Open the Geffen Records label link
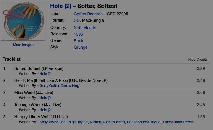The height and width of the screenshot is (130, 213). (x=88, y=14)
